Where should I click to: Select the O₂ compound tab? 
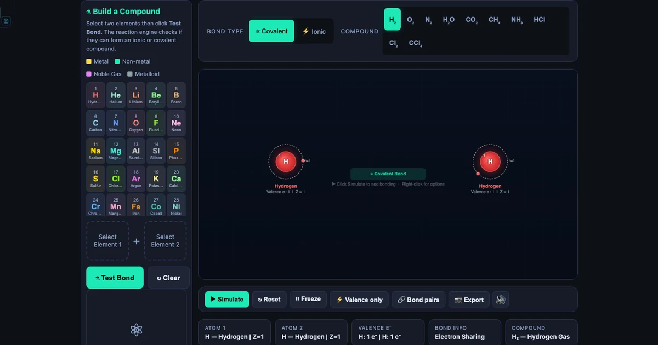410,19
